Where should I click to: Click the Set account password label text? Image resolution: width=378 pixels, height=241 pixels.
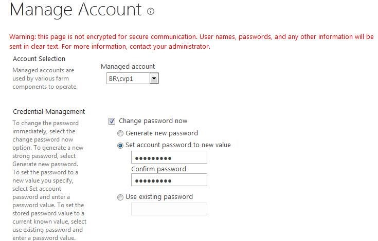point(178,145)
